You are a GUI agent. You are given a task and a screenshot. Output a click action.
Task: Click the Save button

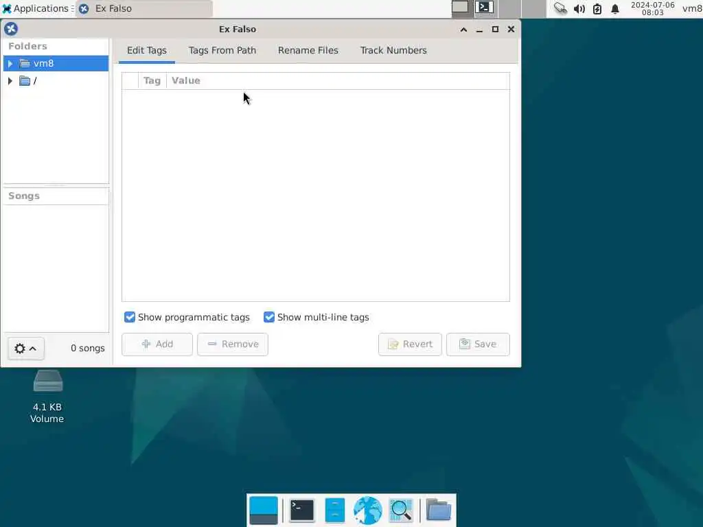[478, 344]
